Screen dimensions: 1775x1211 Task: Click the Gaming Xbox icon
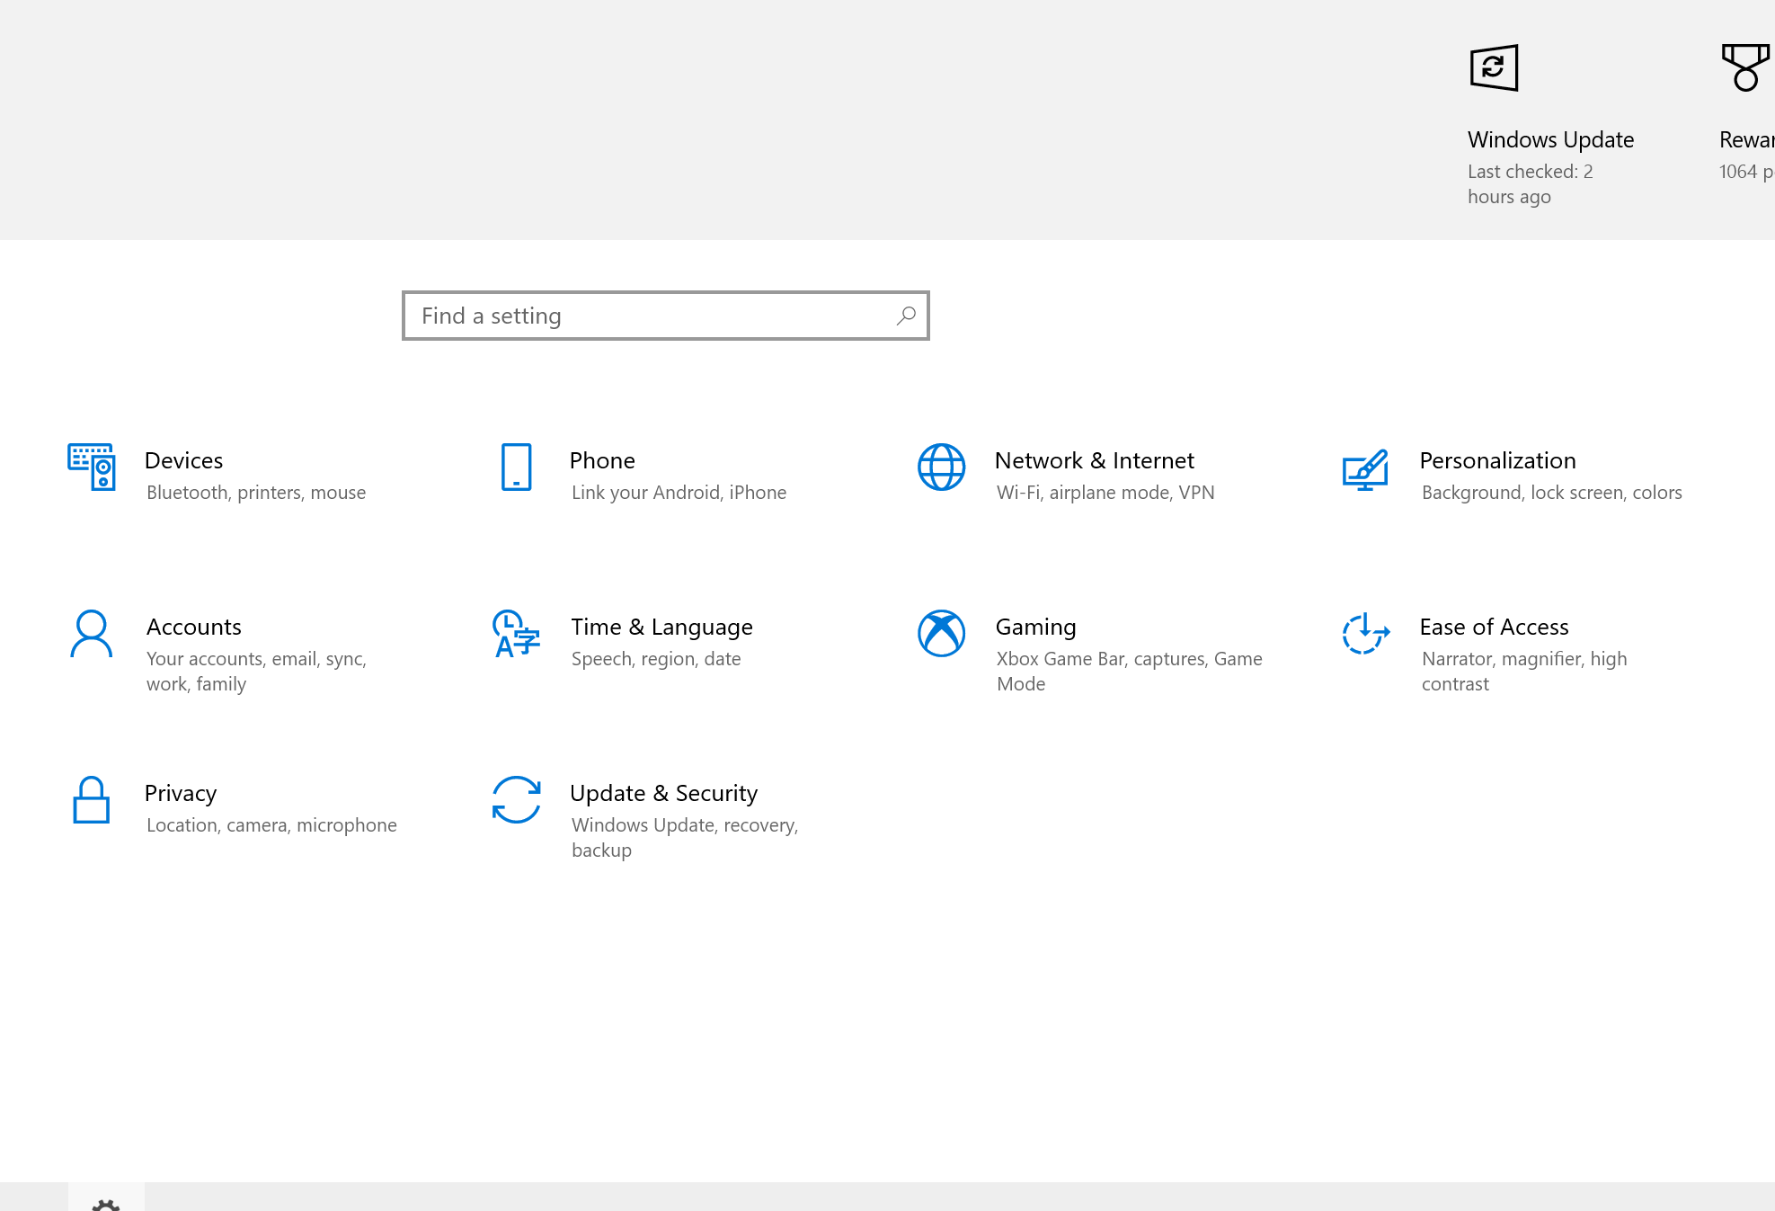pyautogui.click(x=941, y=634)
